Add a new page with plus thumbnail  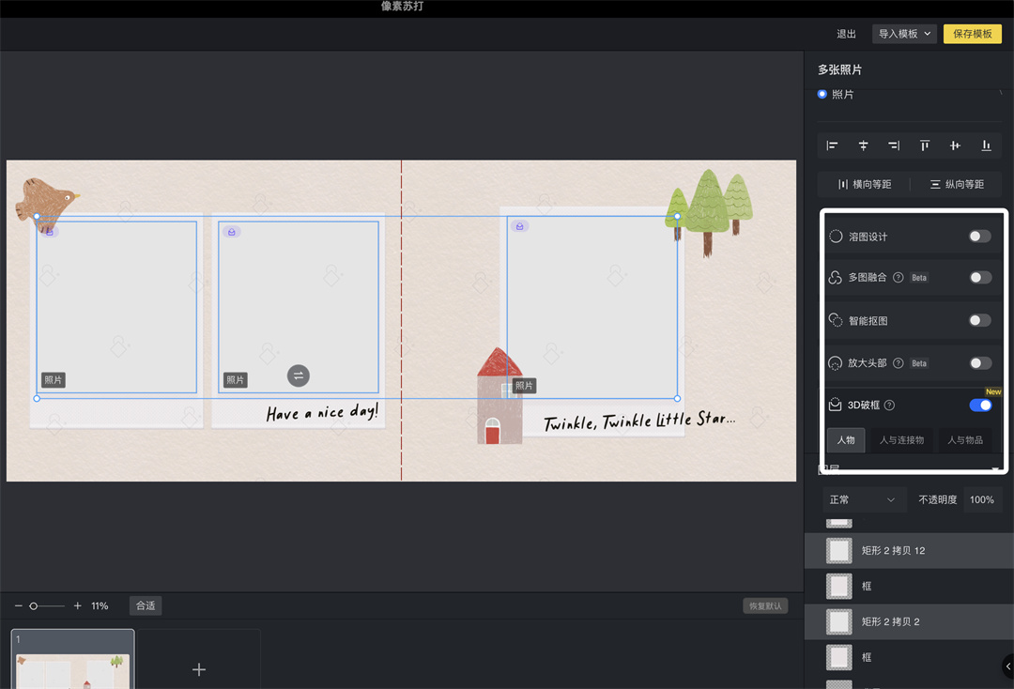pos(199,669)
